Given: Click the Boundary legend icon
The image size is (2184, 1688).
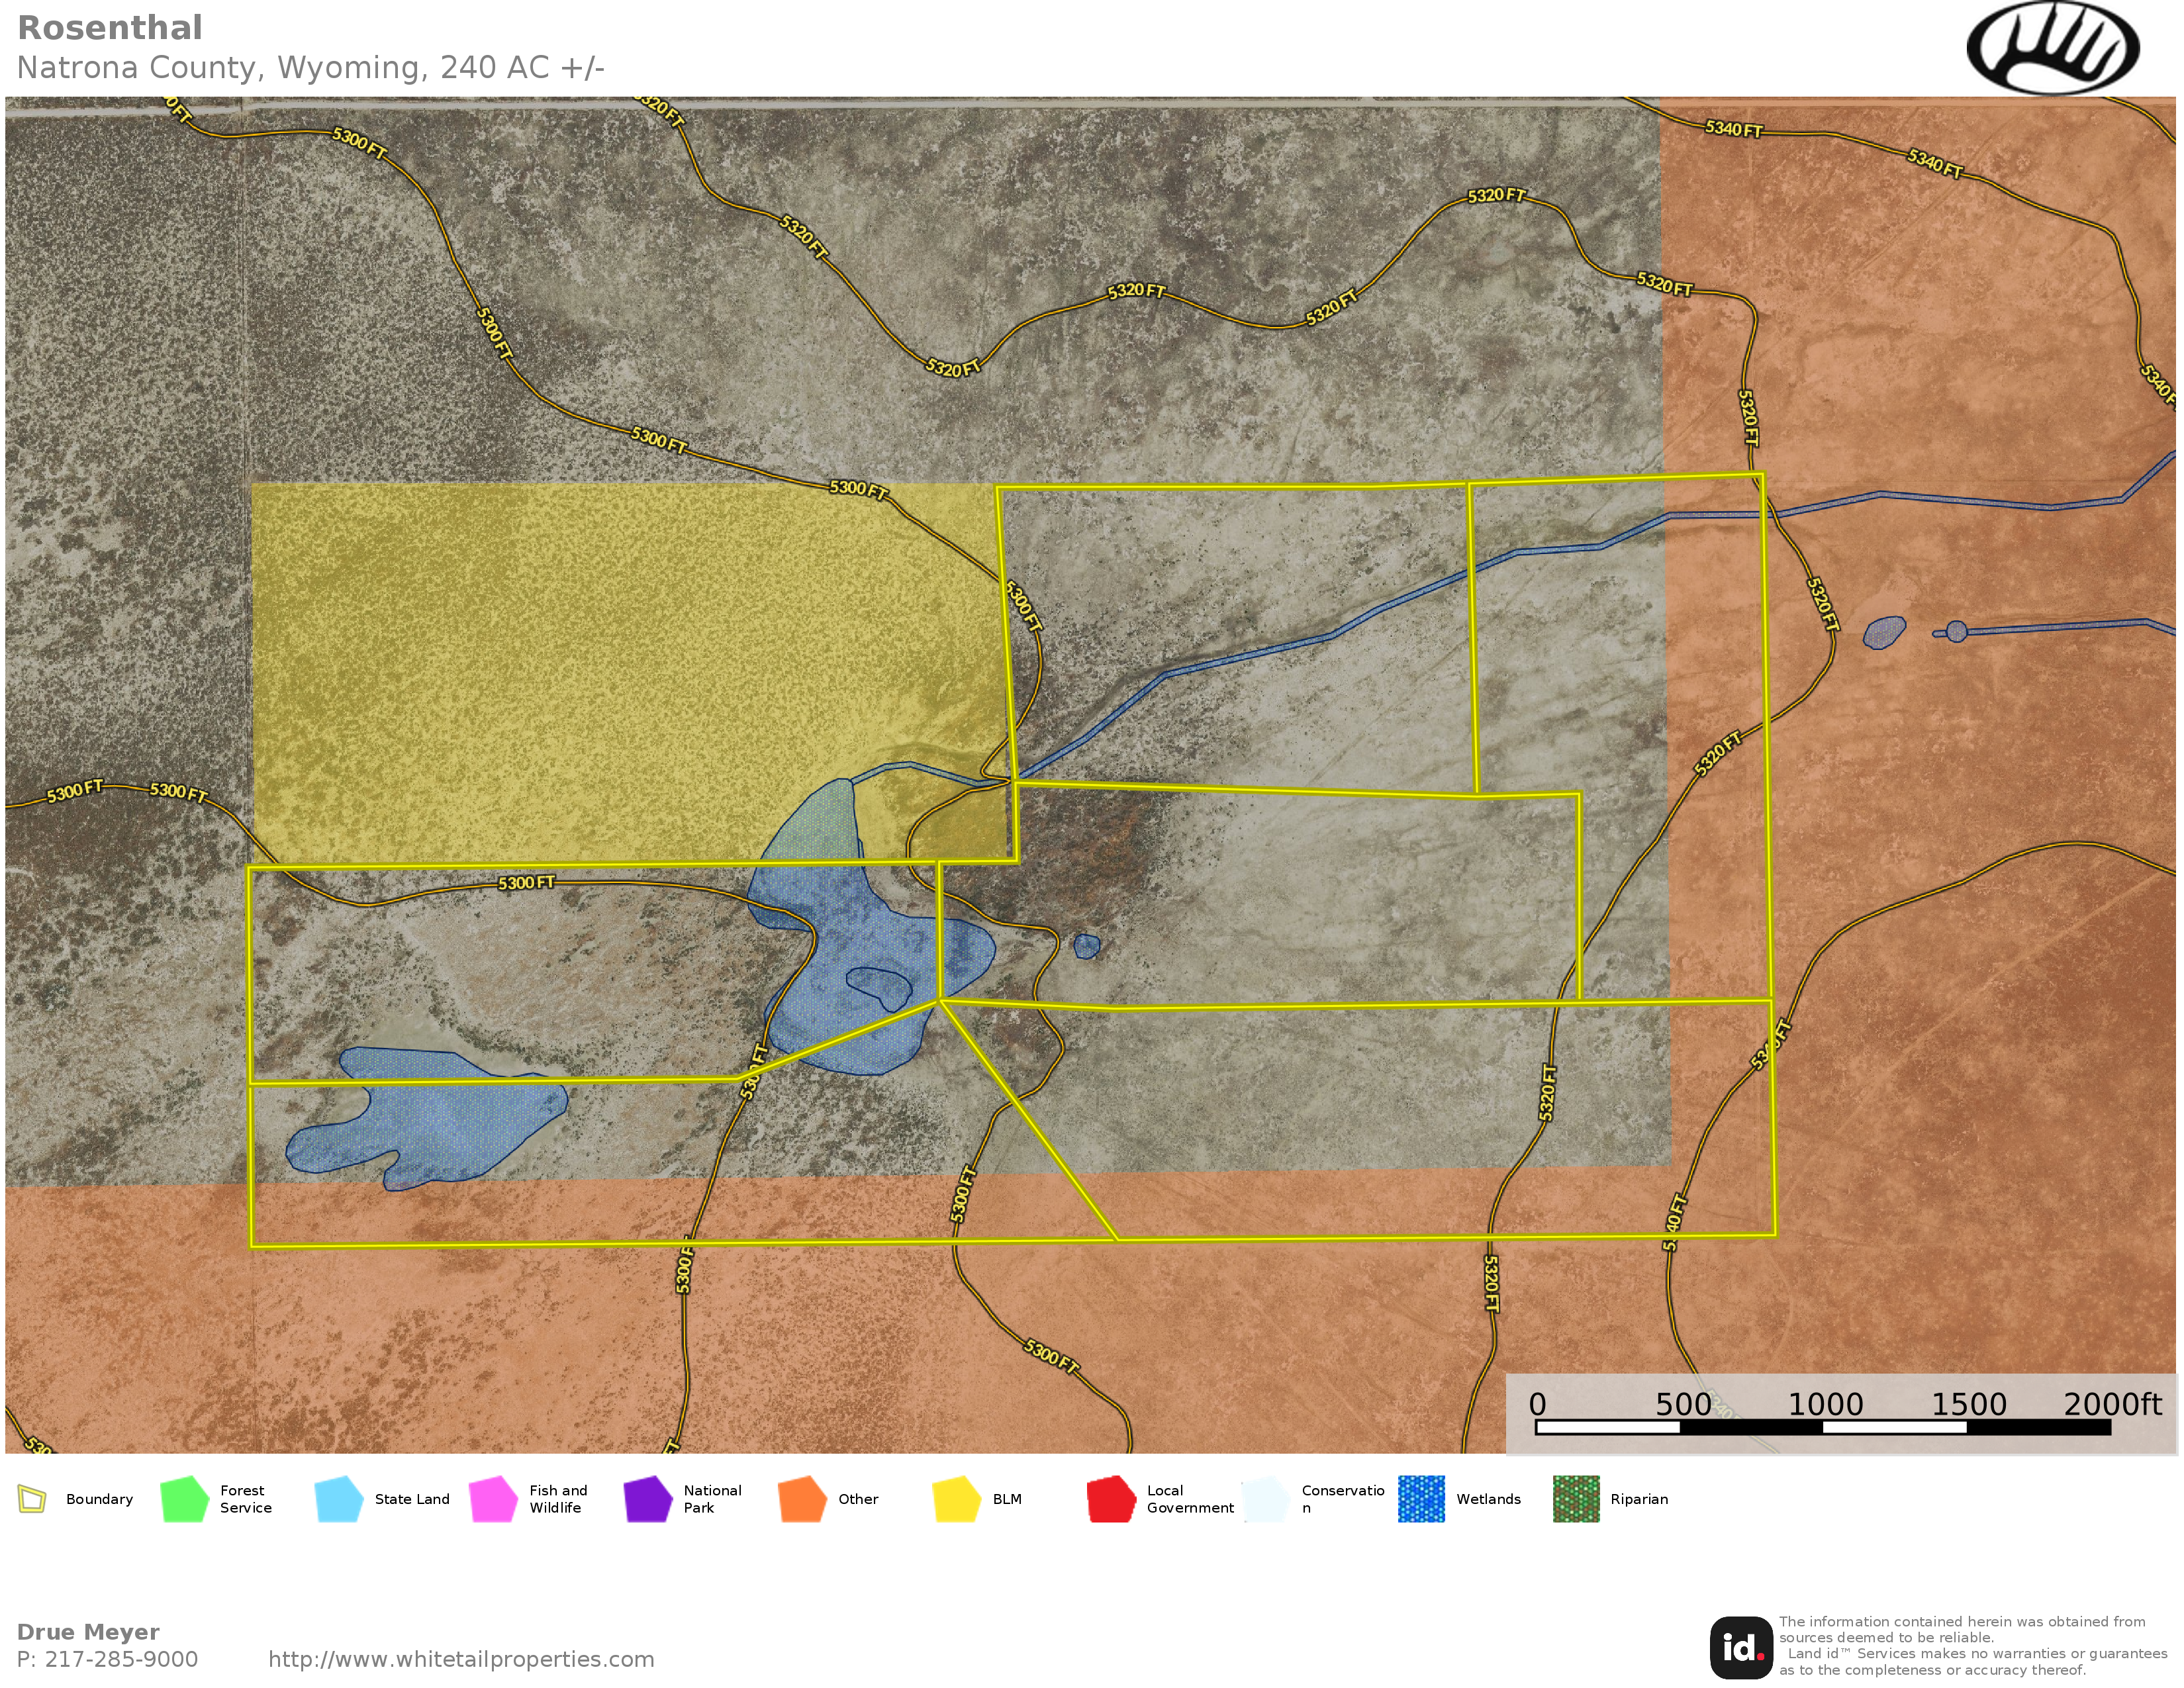Looking at the screenshot, I should [32, 1499].
